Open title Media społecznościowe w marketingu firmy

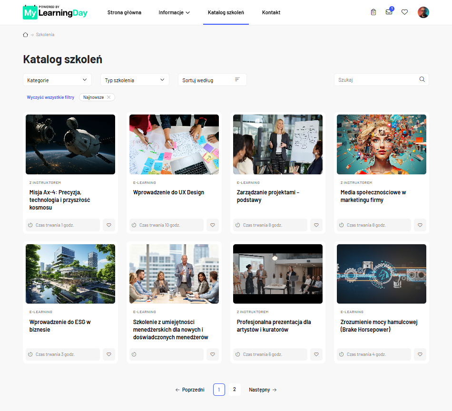tap(373, 196)
